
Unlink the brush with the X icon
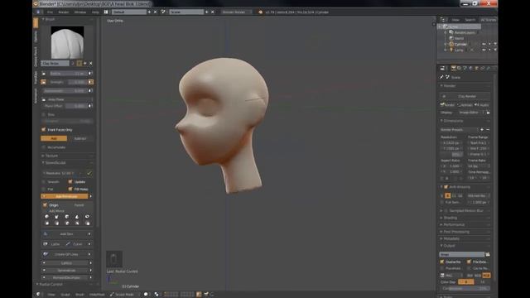[x=90, y=63]
